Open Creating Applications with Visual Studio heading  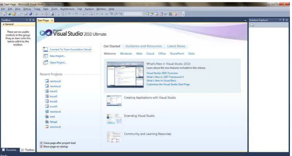coord(150,98)
